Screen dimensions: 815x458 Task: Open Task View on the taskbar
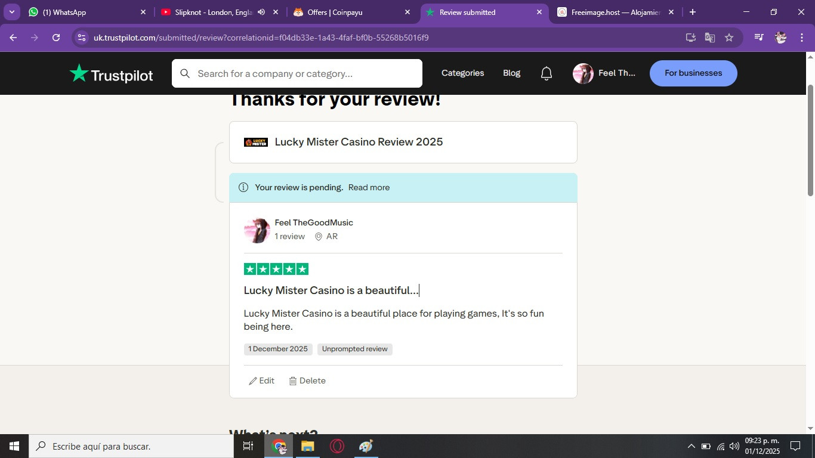[248, 446]
